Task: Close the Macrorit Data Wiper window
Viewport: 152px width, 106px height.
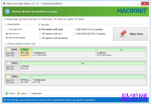Action: 145,4
